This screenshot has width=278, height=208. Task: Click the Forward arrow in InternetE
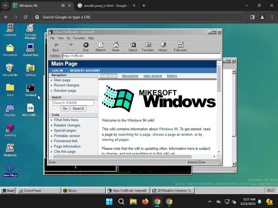coord(71,47)
